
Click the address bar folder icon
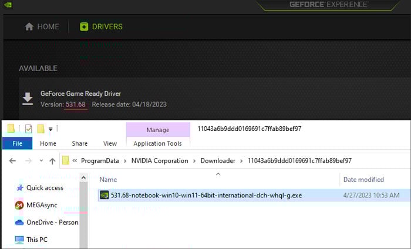66,160
